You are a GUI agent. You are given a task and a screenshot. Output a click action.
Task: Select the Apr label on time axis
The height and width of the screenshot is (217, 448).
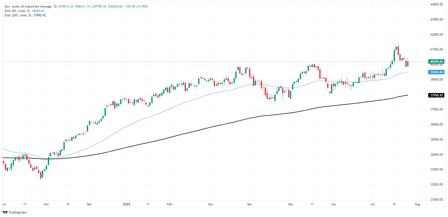tap(249, 204)
